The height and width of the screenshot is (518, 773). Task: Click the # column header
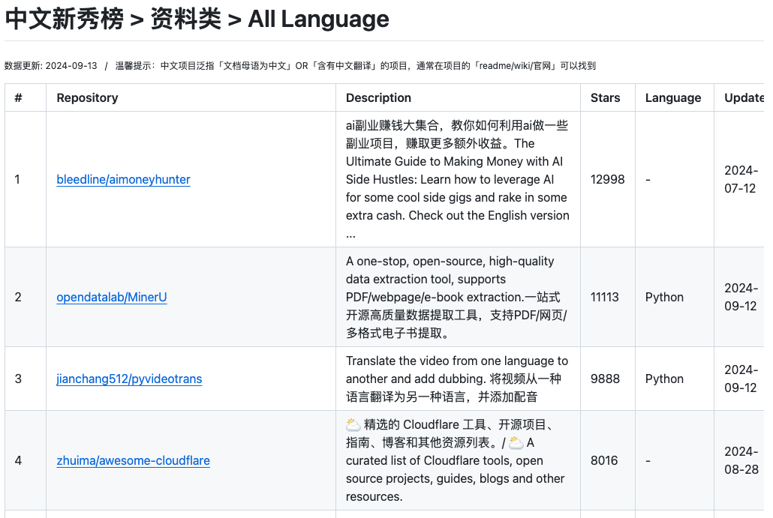tap(19, 98)
